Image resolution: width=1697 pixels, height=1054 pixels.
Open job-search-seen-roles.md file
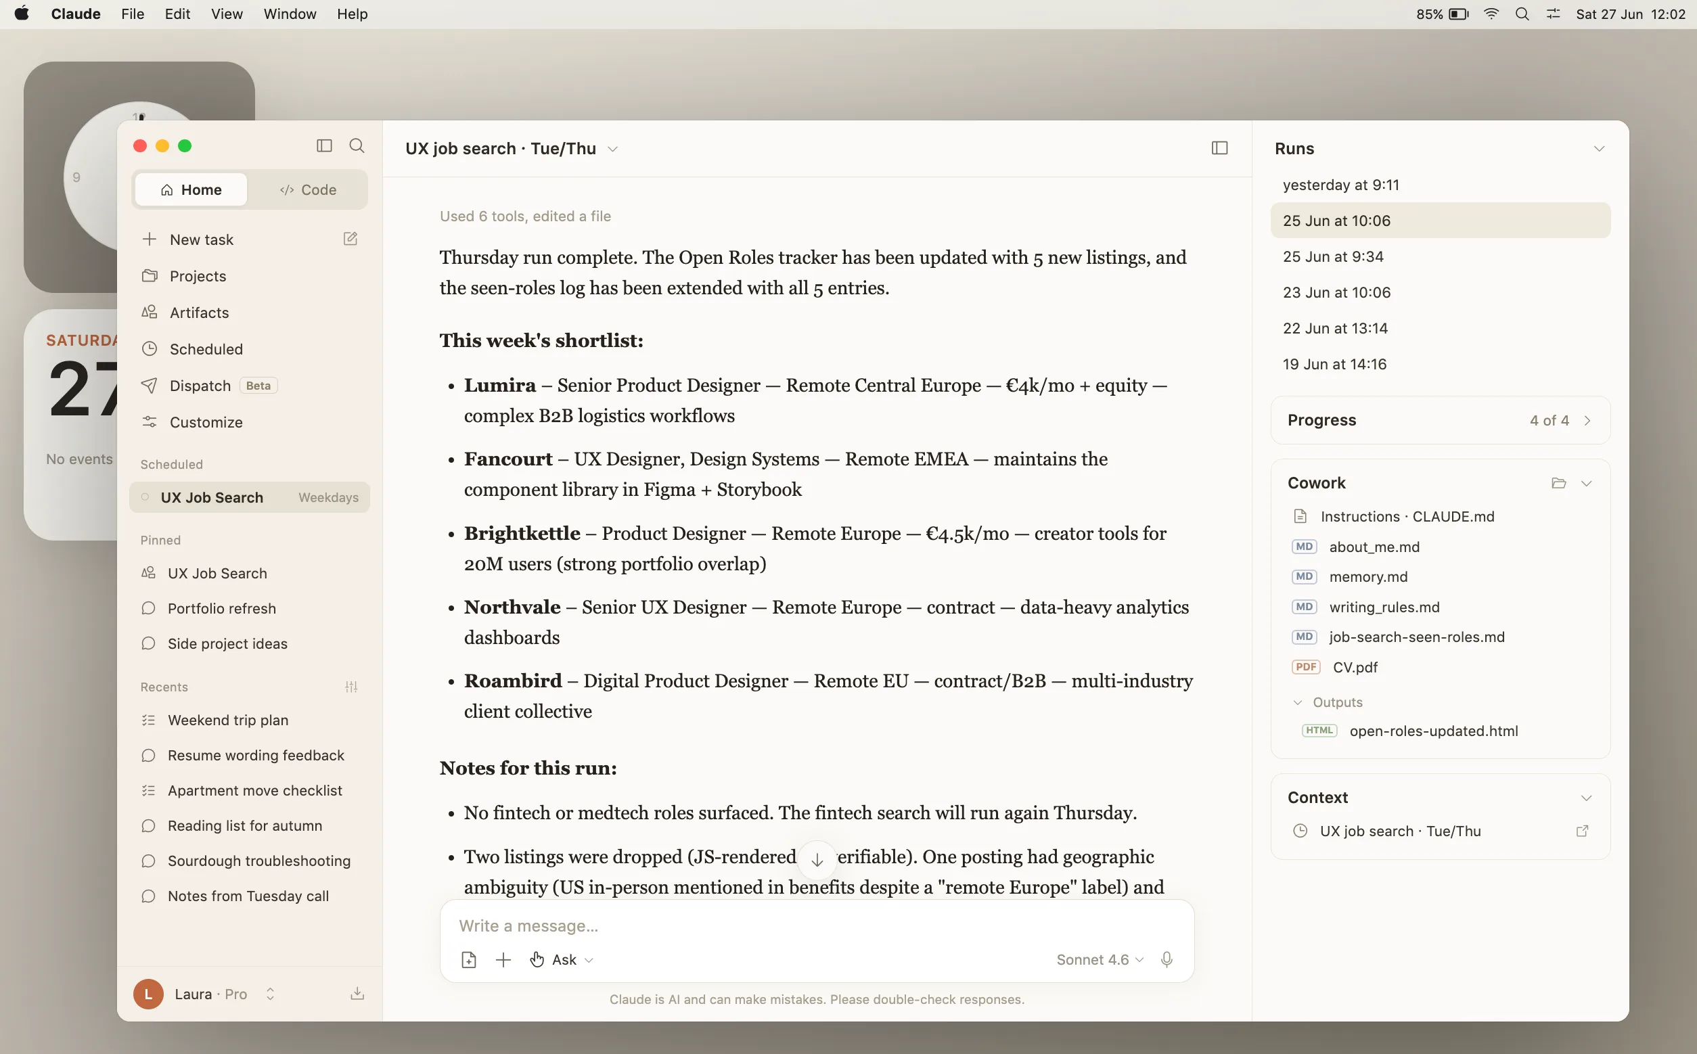(x=1441, y=637)
